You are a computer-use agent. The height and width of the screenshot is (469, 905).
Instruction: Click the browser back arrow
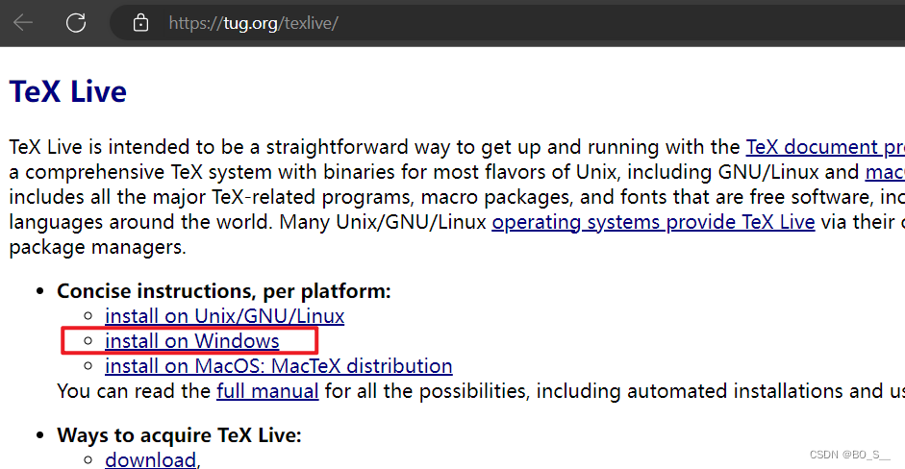(x=23, y=22)
